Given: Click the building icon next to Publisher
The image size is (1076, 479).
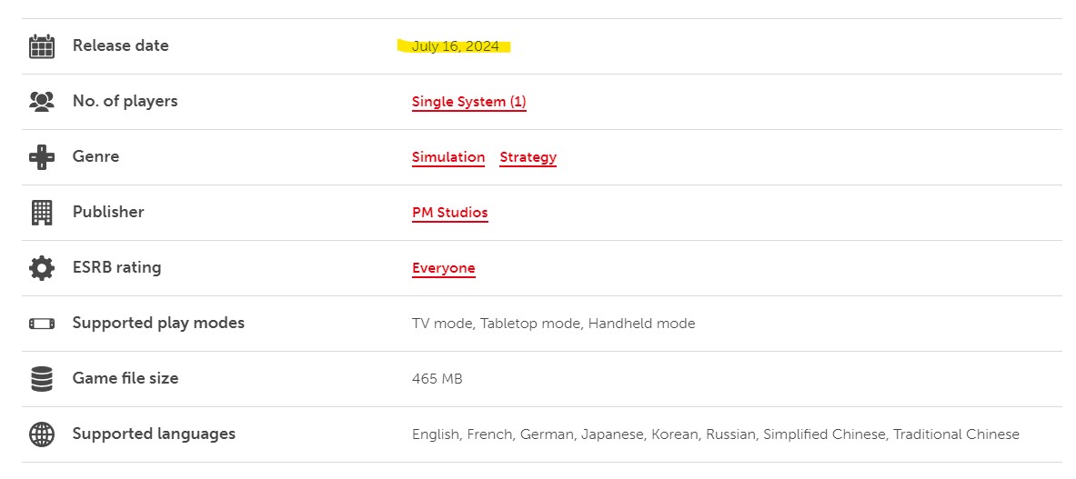Looking at the screenshot, I should pos(42,213).
